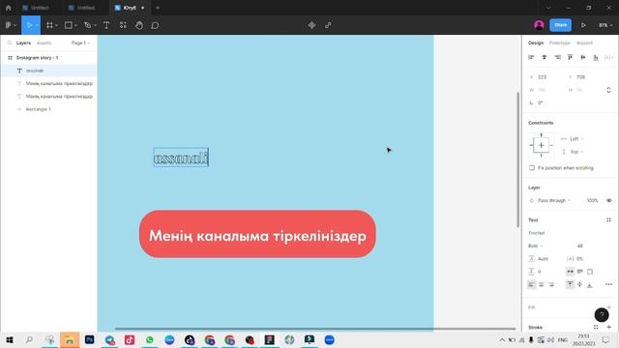Click the Align bottom icon
The image size is (619, 348).
tap(596, 58)
